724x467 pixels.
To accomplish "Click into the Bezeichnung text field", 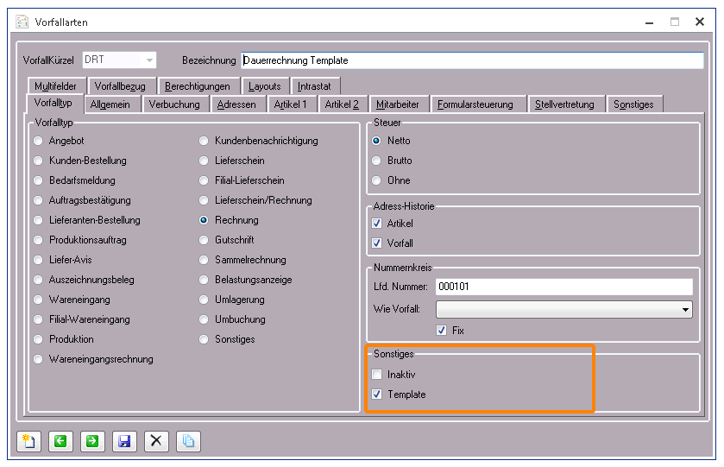I will pos(471,60).
